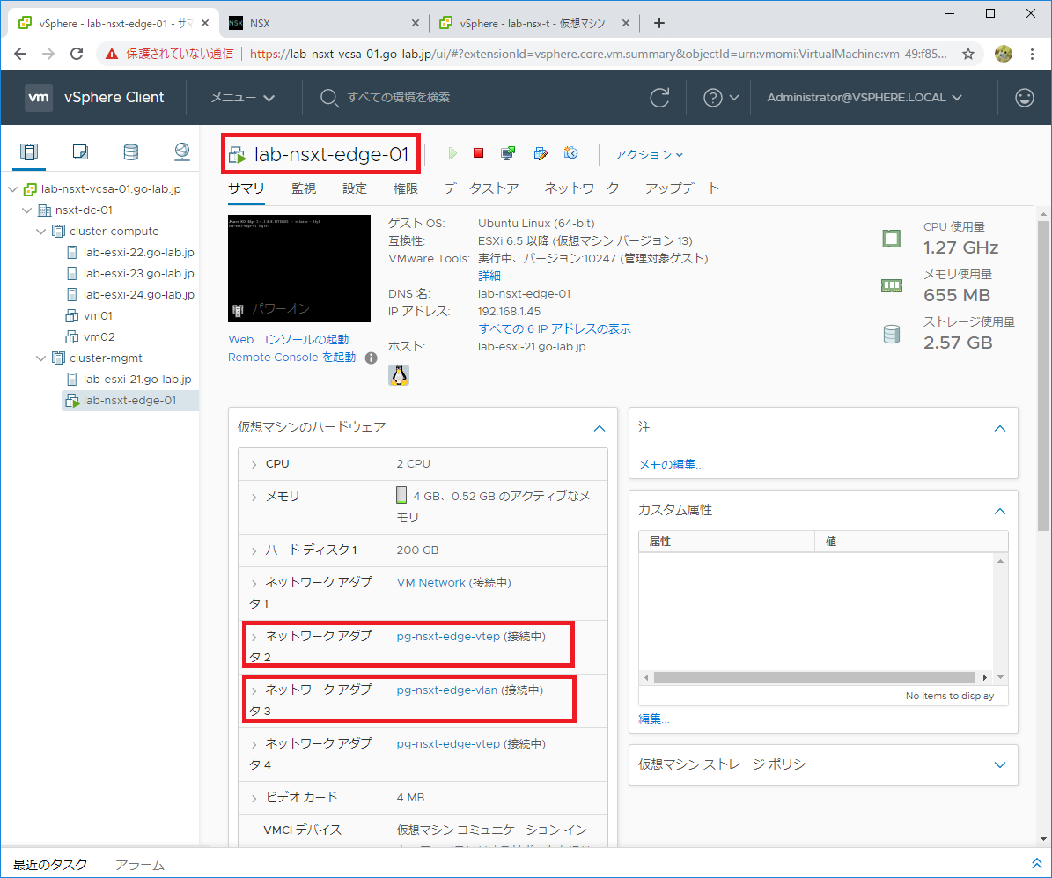Click the 詳細 link under VMware Tools
1052x878 pixels.
489,276
